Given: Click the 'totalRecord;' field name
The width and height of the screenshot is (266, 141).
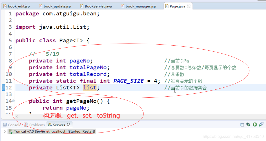Looking at the screenshot, I should click(89, 74).
